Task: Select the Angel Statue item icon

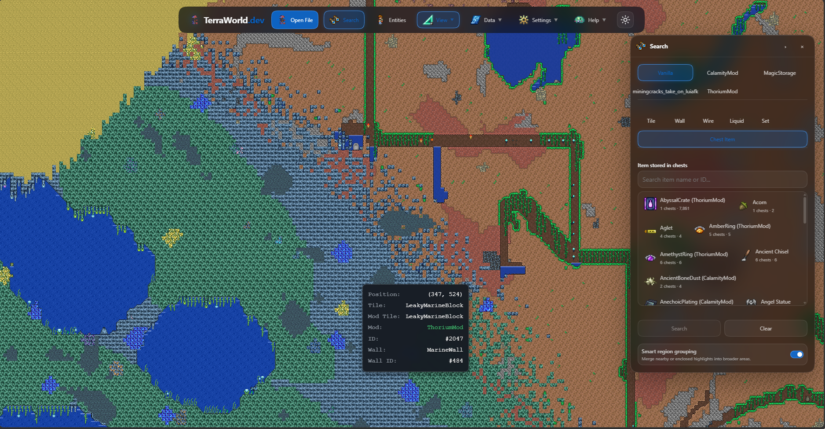Action: [751, 302]
